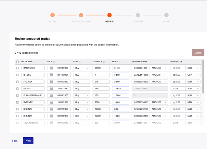The height and width of the screenshot is (150, 219).
Task: Open the AUD/GBP exchange rate dropdown
Action: [159, 75]
